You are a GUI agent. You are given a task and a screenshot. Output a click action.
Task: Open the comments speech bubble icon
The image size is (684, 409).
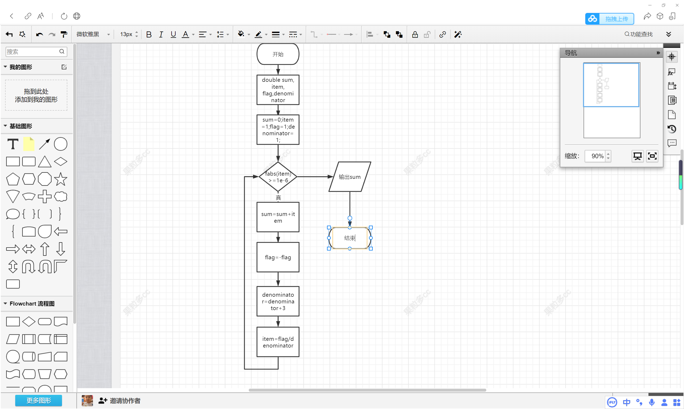pyautogui.click(x=672, y=143)
